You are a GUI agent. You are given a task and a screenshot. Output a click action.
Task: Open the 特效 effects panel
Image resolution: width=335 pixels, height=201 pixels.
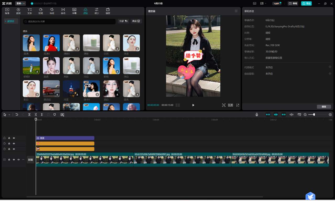click(52, 11)
